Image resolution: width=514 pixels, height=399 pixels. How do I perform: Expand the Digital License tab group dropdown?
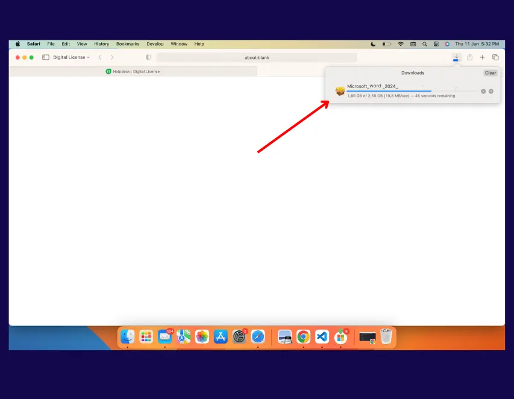pos(72,57)
